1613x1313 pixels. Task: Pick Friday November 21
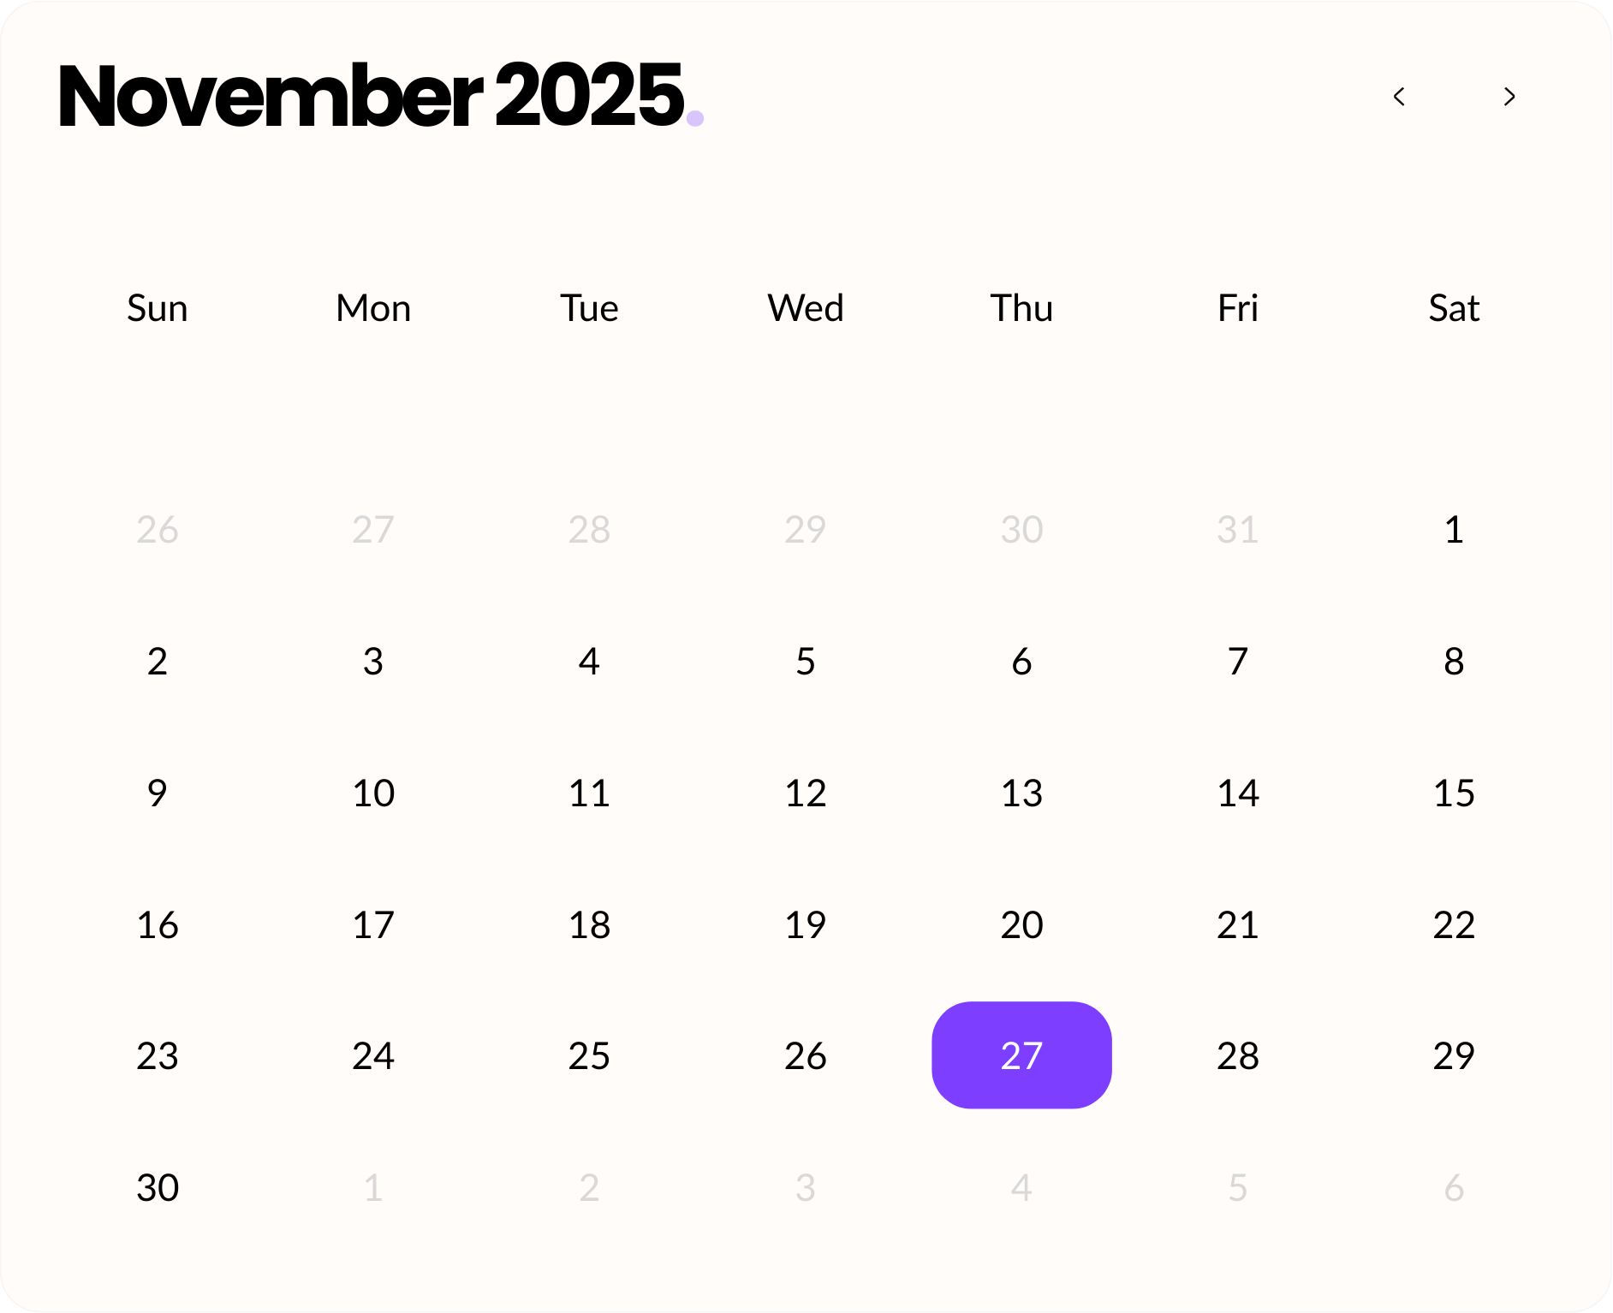tap(1237, 925)
